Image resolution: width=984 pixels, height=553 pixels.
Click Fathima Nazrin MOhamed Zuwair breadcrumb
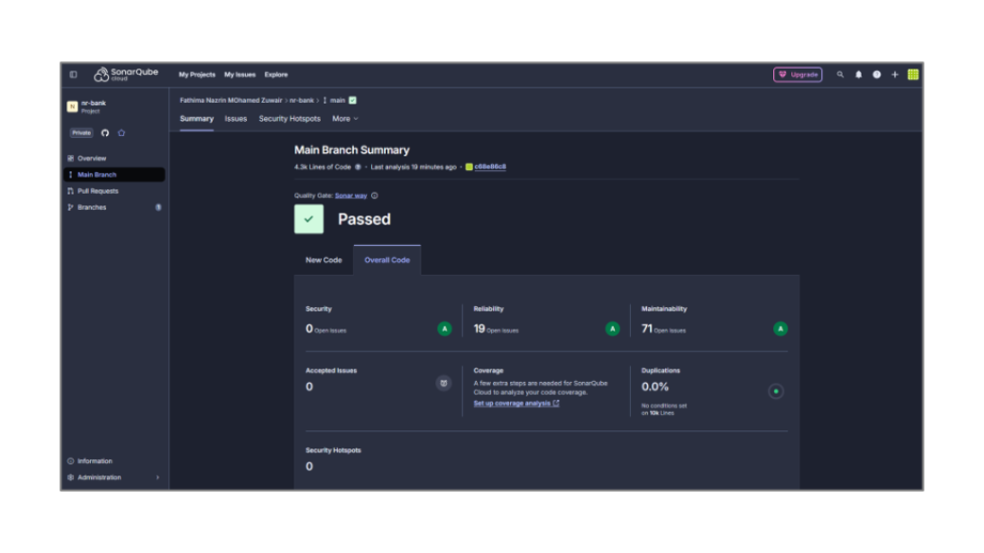231,100
